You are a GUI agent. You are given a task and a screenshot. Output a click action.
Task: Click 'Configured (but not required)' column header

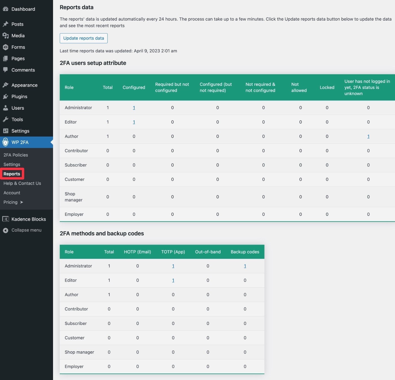coord(216,87)
